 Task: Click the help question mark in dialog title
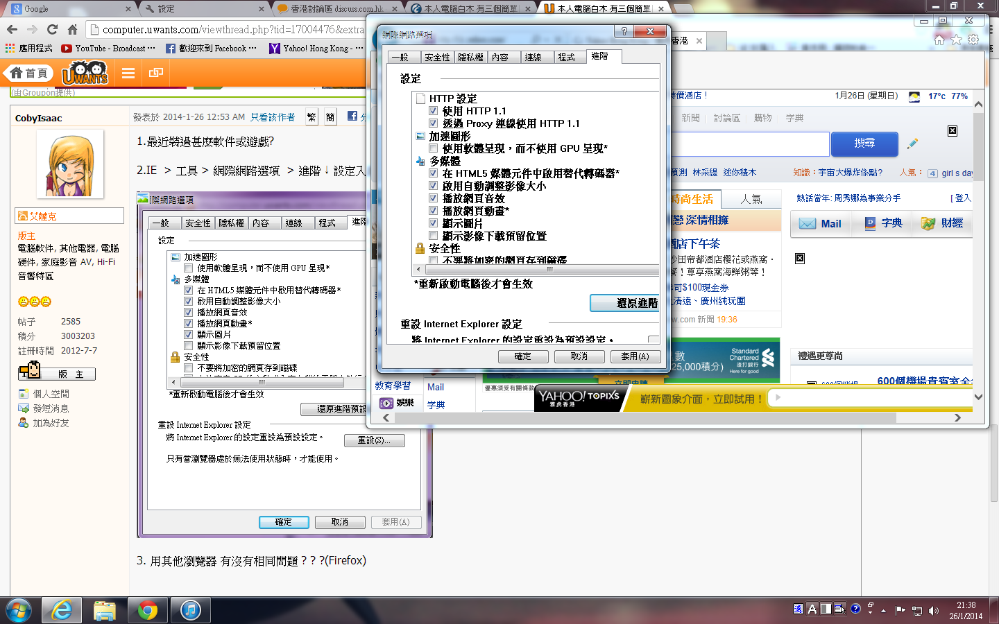[x=624, y=31]
